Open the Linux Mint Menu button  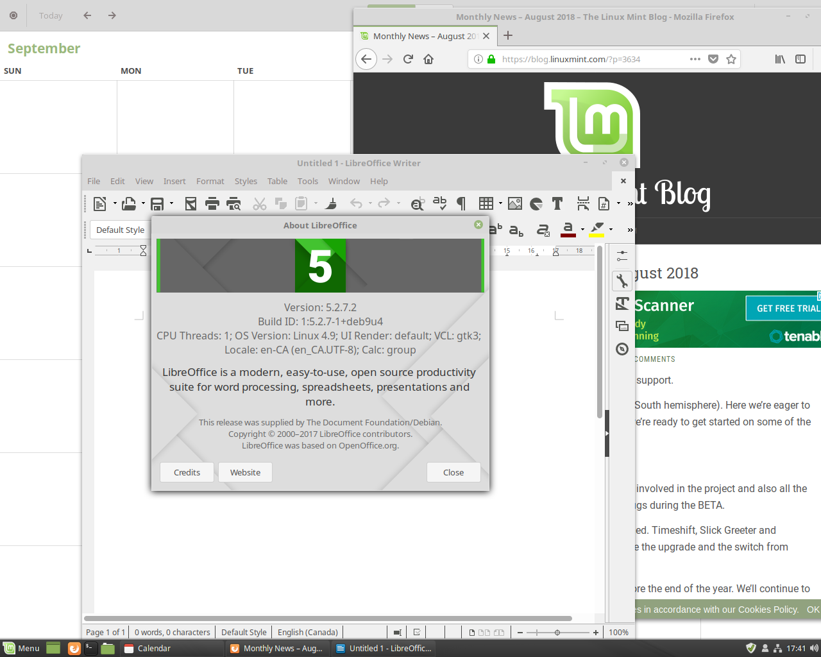(x=21, y=648)
